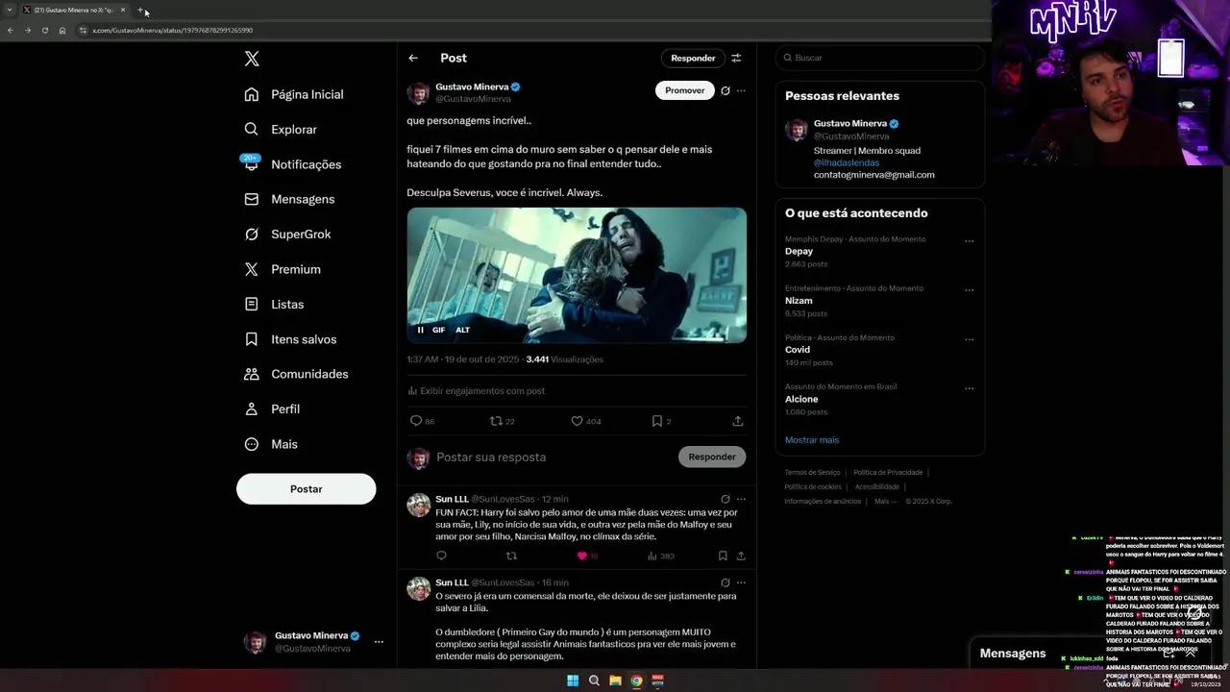Open more options on main post
Image resolution: width=1230 pixels, height=692 pixels.
[x=741, y=90]
